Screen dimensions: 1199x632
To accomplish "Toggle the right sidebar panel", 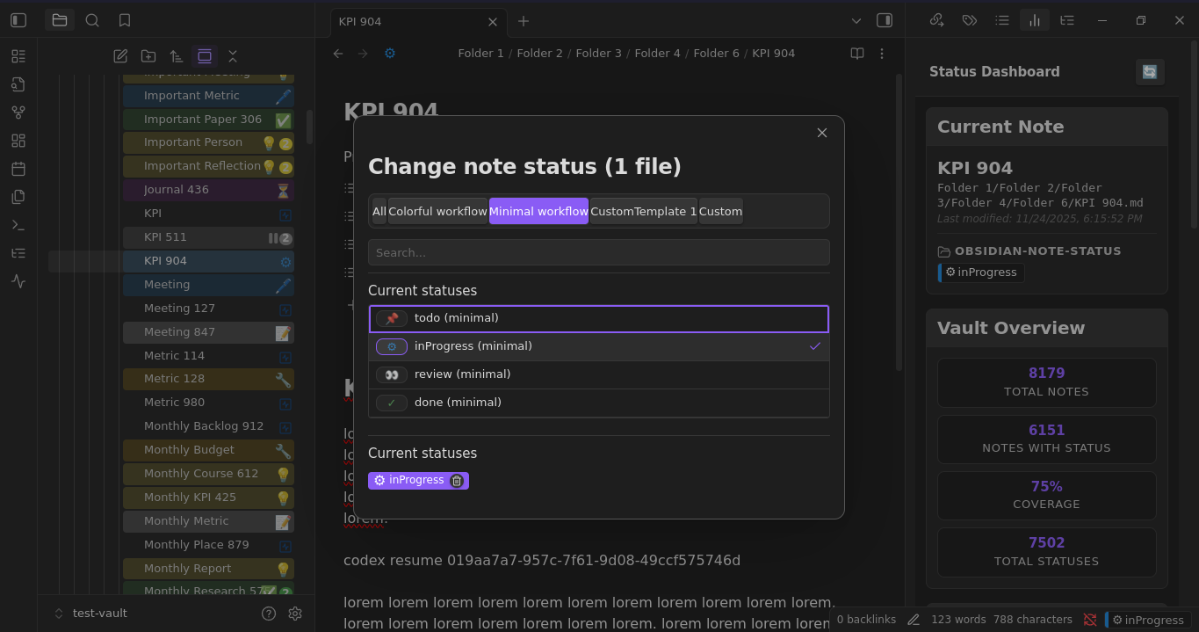I will [x=885, y=20].
